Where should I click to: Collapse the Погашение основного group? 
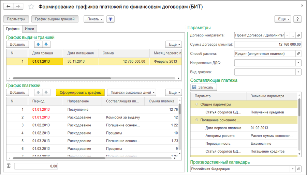pos(197,120)
